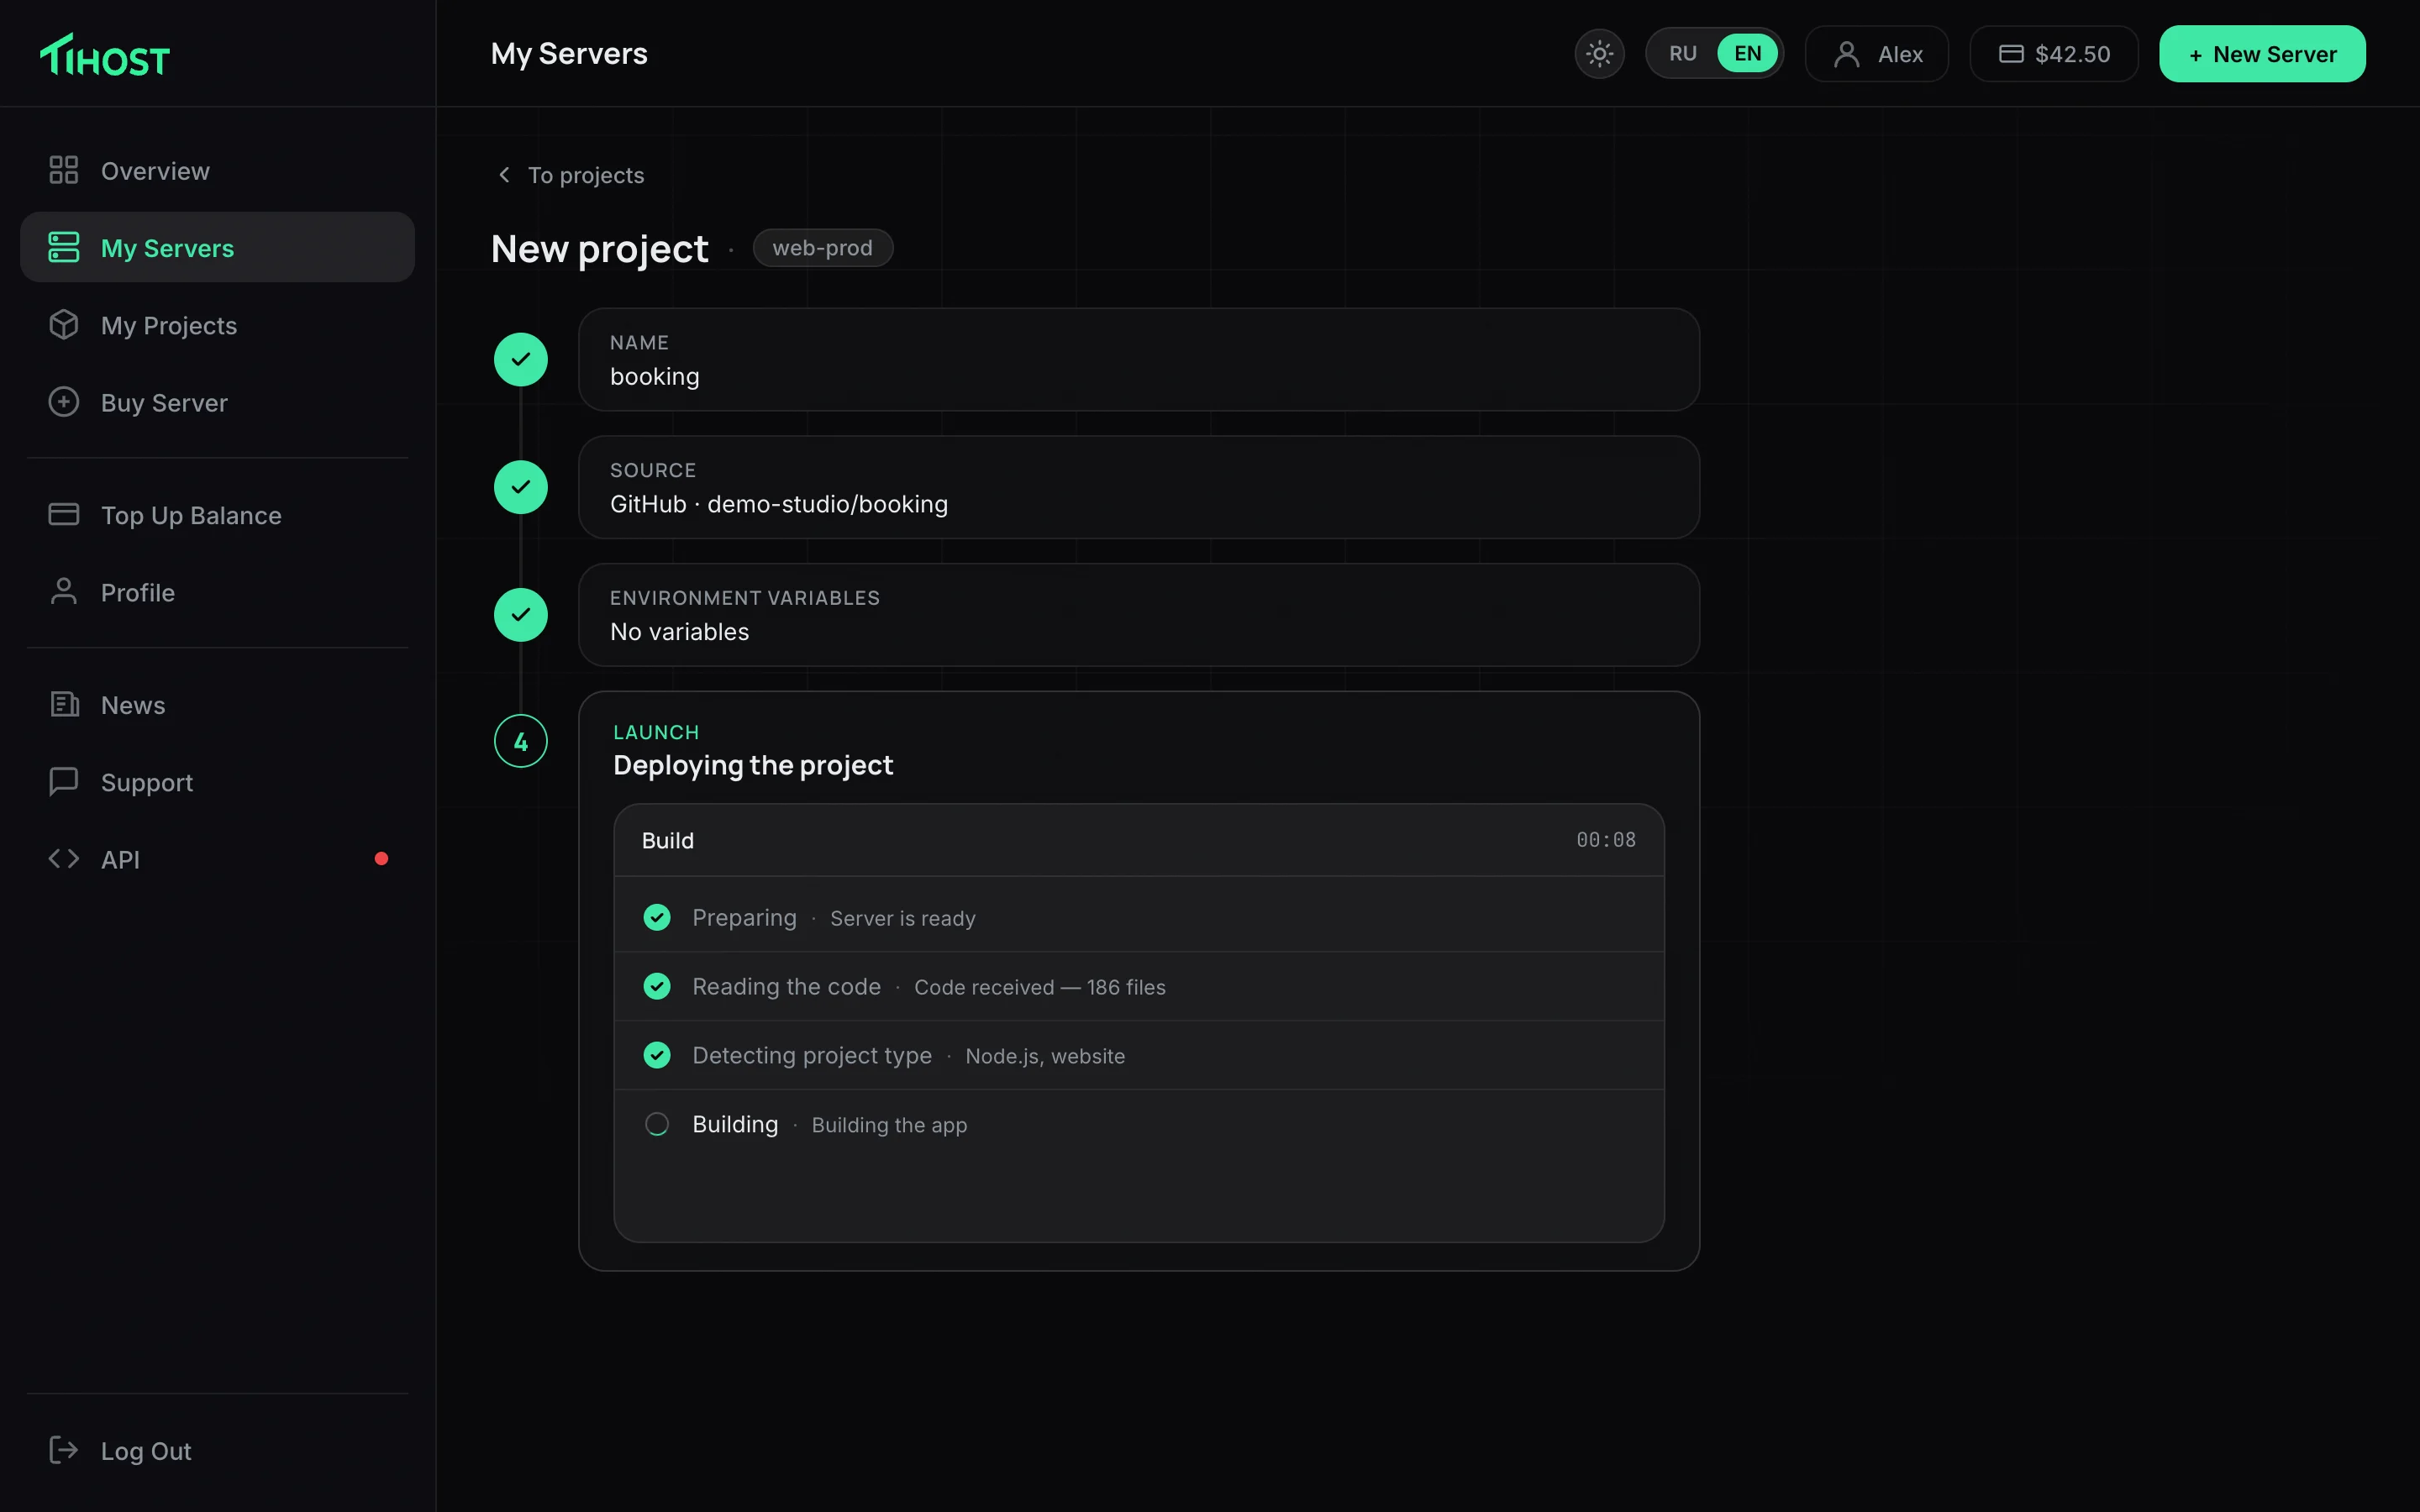
Task: Click the step 4 Launch circle
Action: pos(521,741)
